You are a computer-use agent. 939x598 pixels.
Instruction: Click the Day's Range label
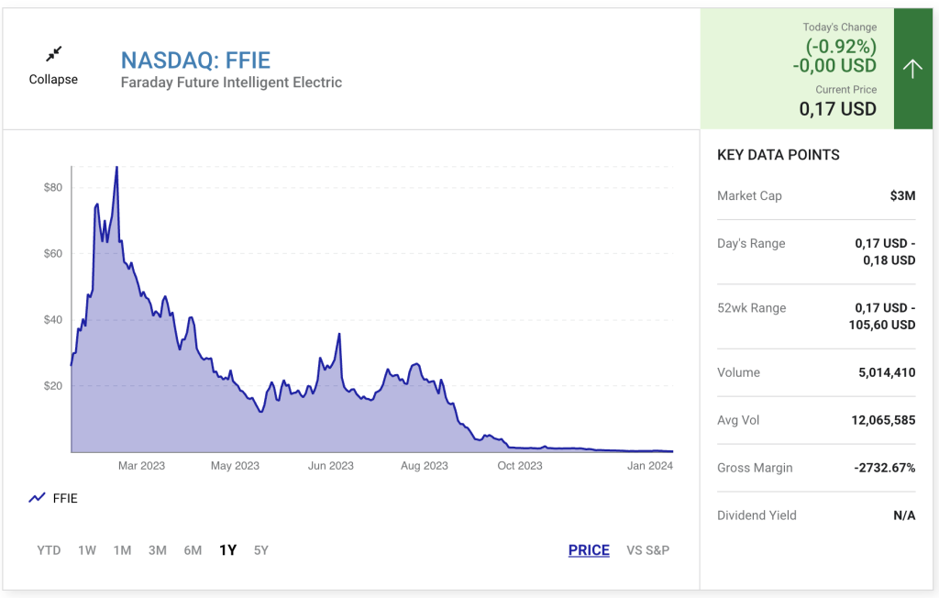(751, 243)
